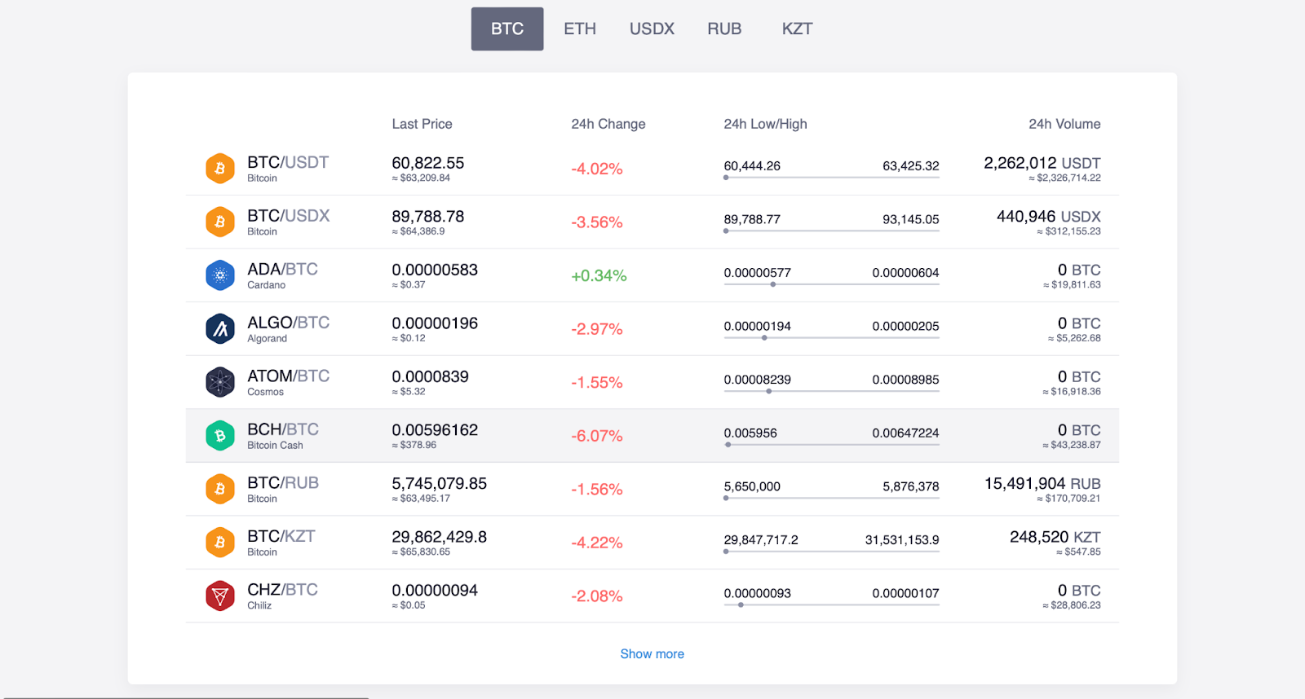Click the last price 60,822.55

428,163
